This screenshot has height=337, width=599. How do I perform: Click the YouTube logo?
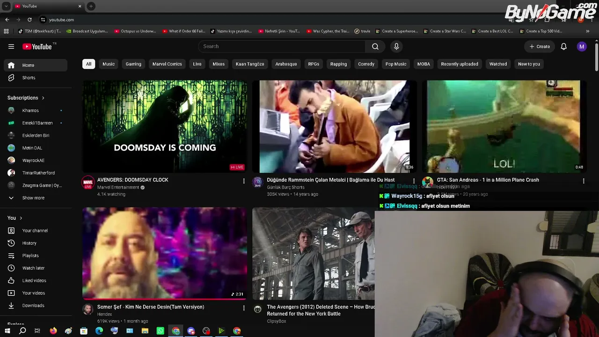click(x=37, y=46)
